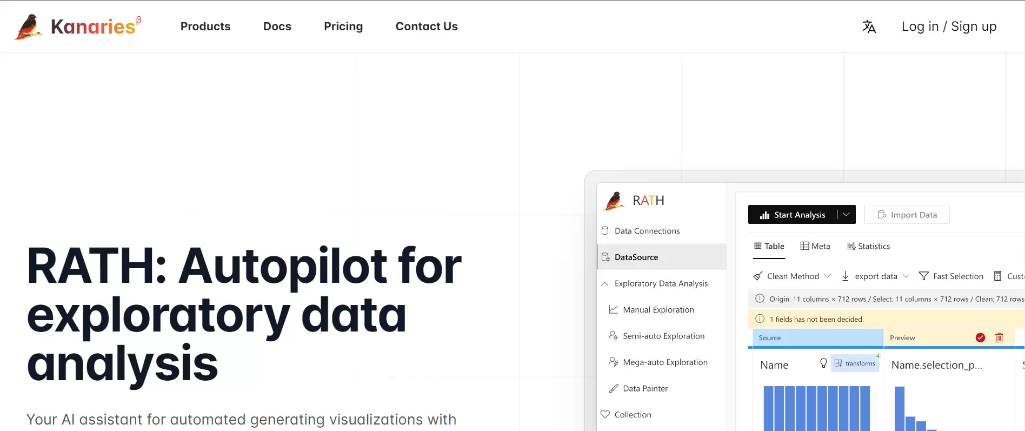
Task: Click the Name transforms badge
Action: coord(855,363)
